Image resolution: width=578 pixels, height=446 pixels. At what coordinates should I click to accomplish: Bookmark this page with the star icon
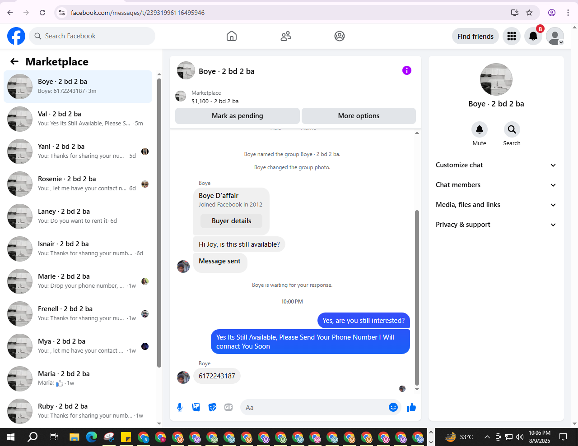(529, 13)
